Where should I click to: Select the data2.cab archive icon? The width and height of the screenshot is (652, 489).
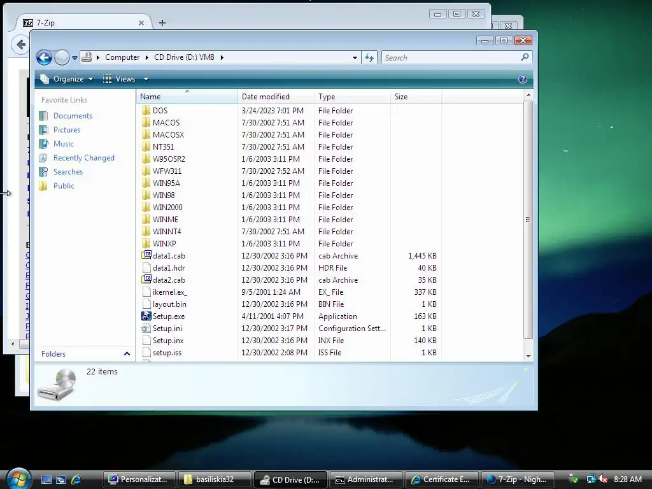click(x=146, y=280)
